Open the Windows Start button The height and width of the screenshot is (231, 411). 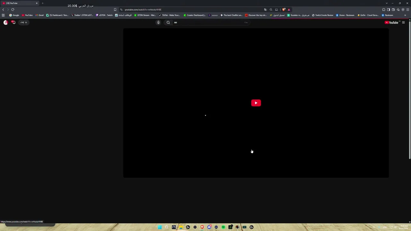pyautogui.click(x=160, y=227)
